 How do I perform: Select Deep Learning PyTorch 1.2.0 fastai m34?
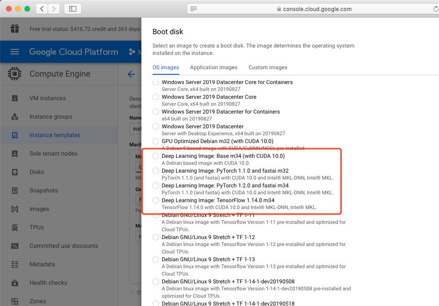point(156,186)
